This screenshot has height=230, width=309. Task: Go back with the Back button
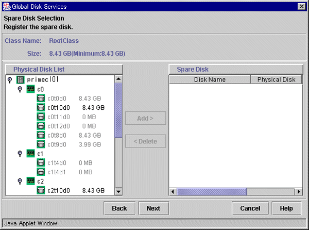pyautogui.click(x=119, y=208)
